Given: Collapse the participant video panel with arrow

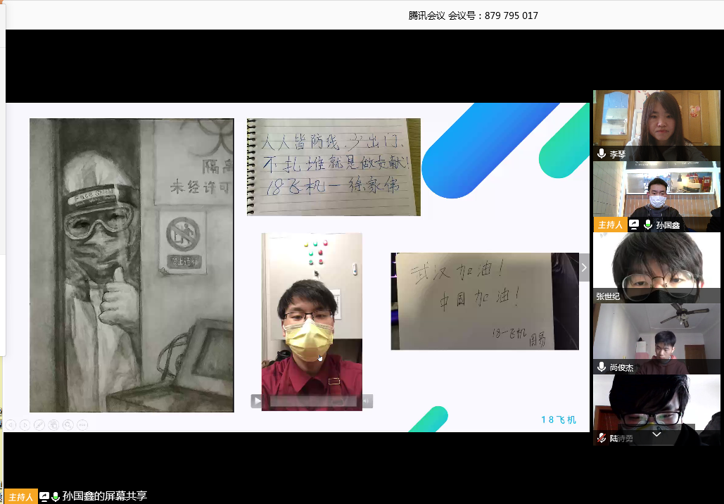Looking at the screenshot, I should point(584,267).
